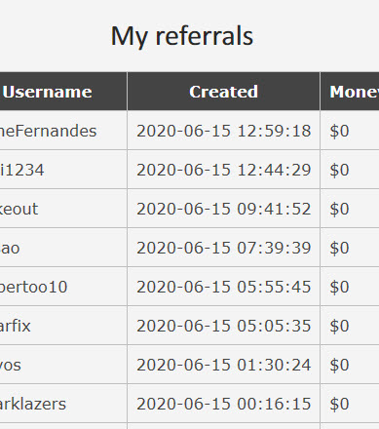Click the timestamp 2020-06-15 09:41:52
This screenshot has width=379, height=429.
point(224,209)
